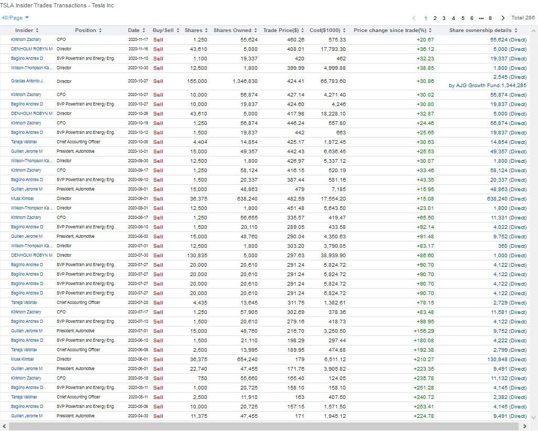This screenshot has width=538, height=431.
Task: Sort table by Cost($1000) column
Action: click(328, 30)
